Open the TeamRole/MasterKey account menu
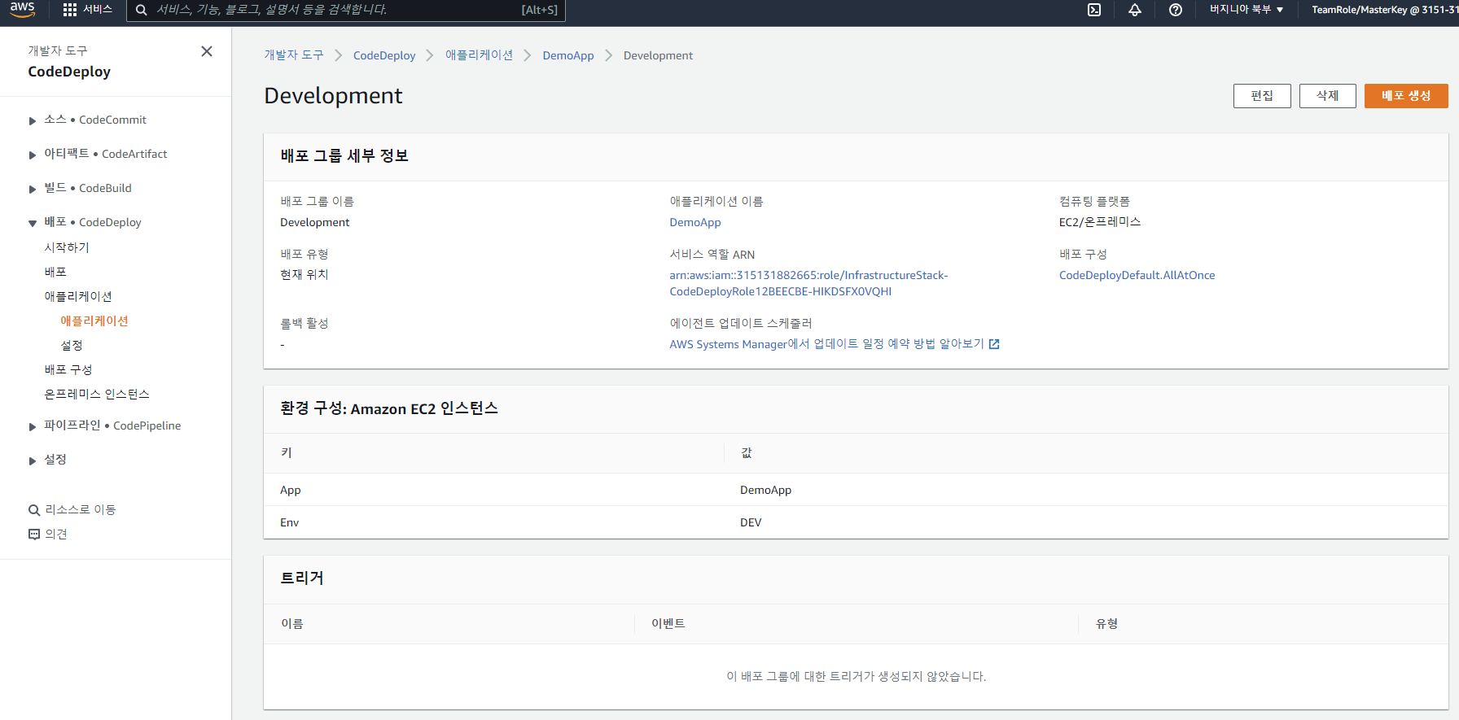Screen dimensions: 1459x720 (1385, 10)
